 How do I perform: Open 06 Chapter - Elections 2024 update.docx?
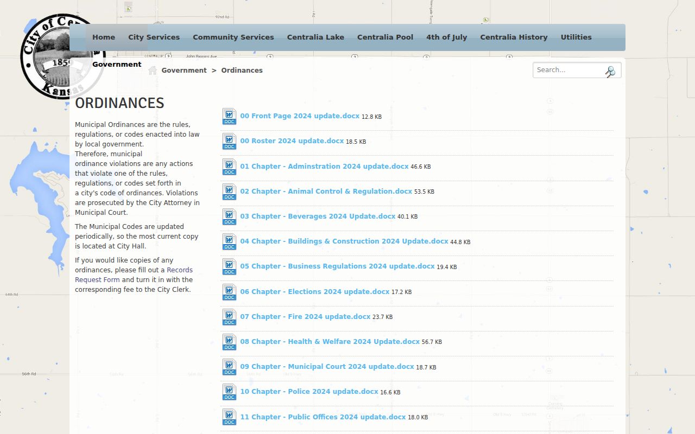pos(315,292)
